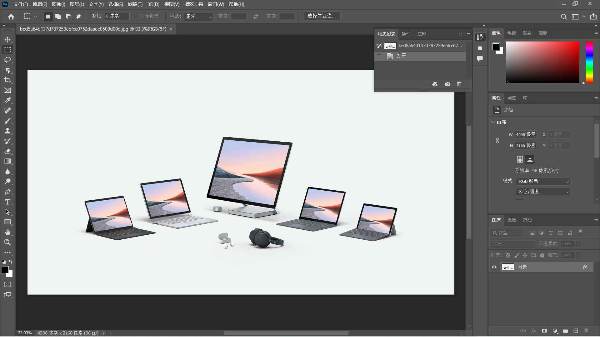Image resolution: width=600 pixels, height=337 pixels.
Task: Click the foreground color swatch in toolbar
Action: 5,270
